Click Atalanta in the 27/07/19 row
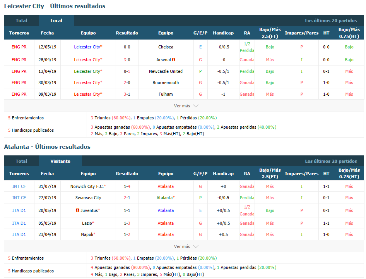Screen dimensions: 366x279 coord(165,198)
